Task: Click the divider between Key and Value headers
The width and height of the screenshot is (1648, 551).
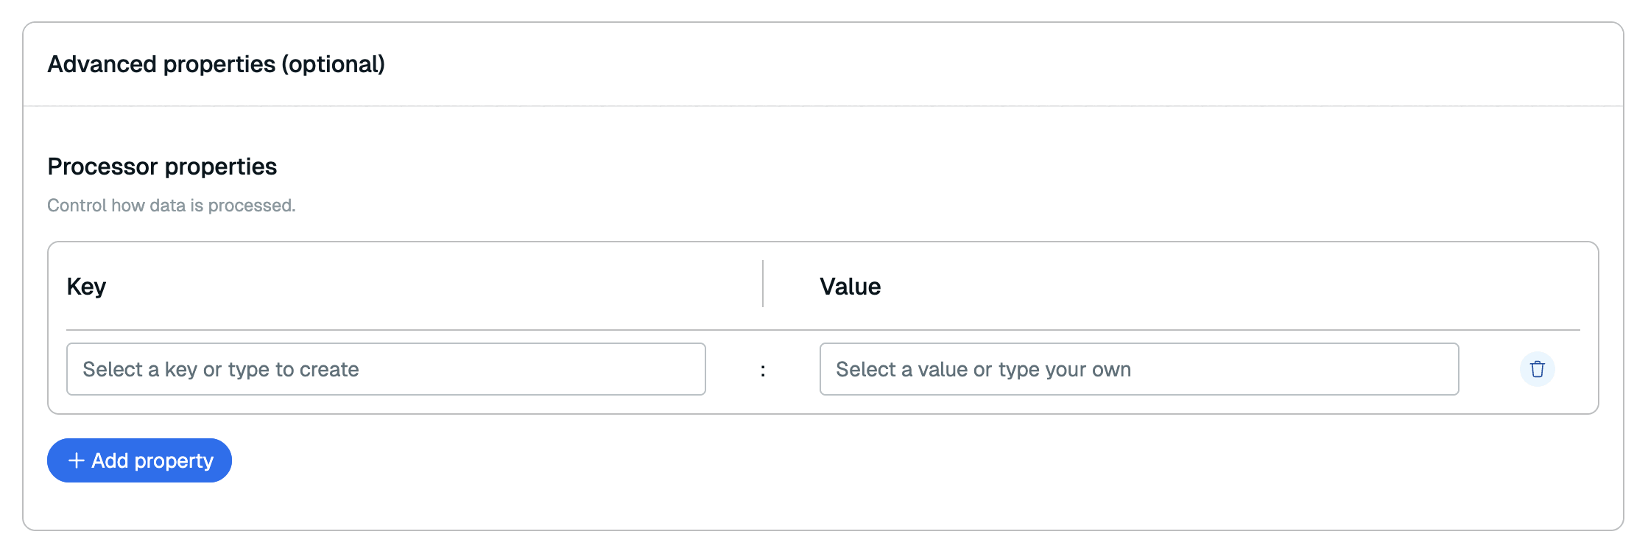Action: pyautogui.click(x=763, y=284)
